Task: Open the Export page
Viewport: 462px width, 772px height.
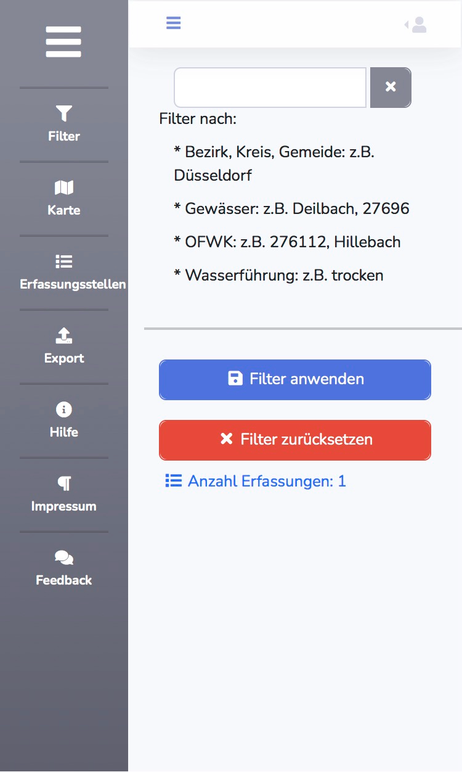Action: 64,347
